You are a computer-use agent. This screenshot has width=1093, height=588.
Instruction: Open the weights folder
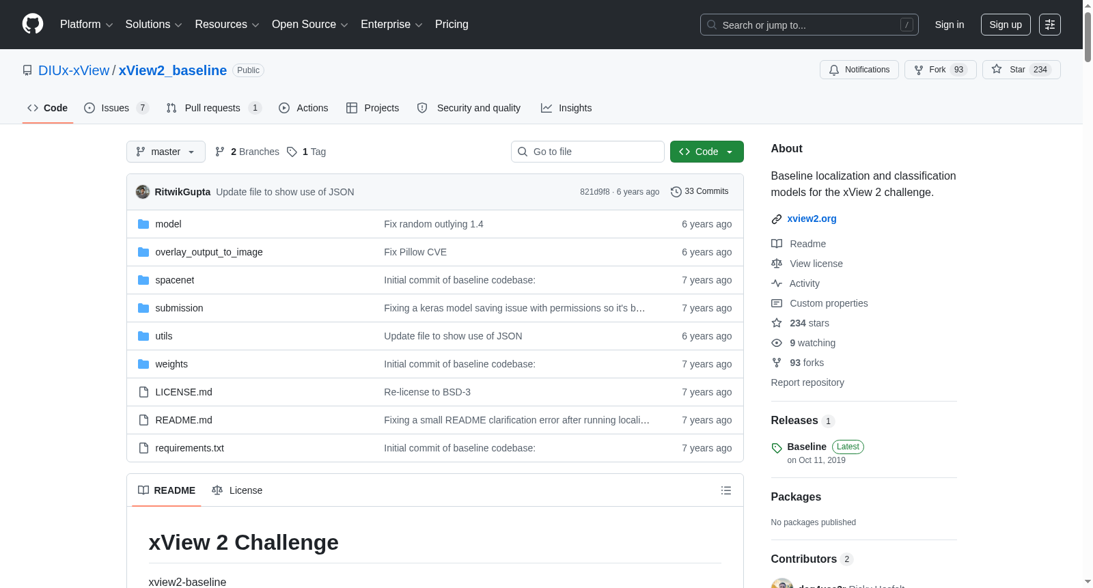click(x=171, y=364)
